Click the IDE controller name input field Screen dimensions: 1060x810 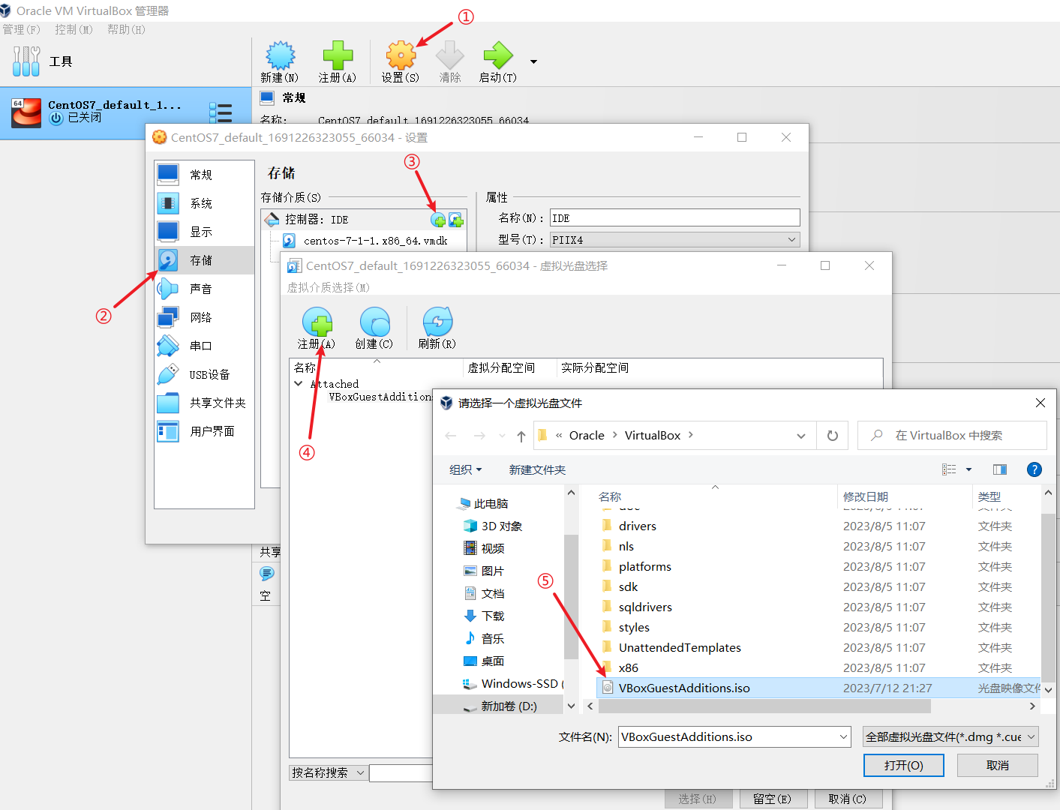(674, 218)
